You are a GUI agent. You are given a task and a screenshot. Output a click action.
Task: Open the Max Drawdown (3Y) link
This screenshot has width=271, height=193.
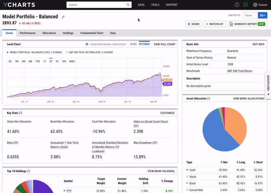coord(146,142)
